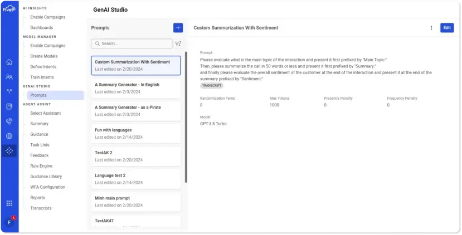The image size is (462, 235).
Task: Open Dashboards under AI Insights
Action: click(42, 27)
